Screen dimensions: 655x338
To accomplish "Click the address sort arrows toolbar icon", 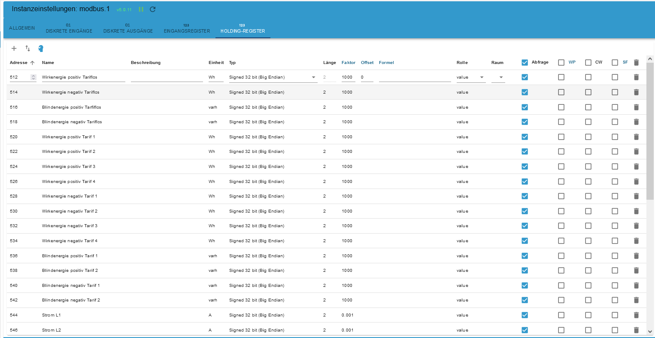I will tap(27, 49).
